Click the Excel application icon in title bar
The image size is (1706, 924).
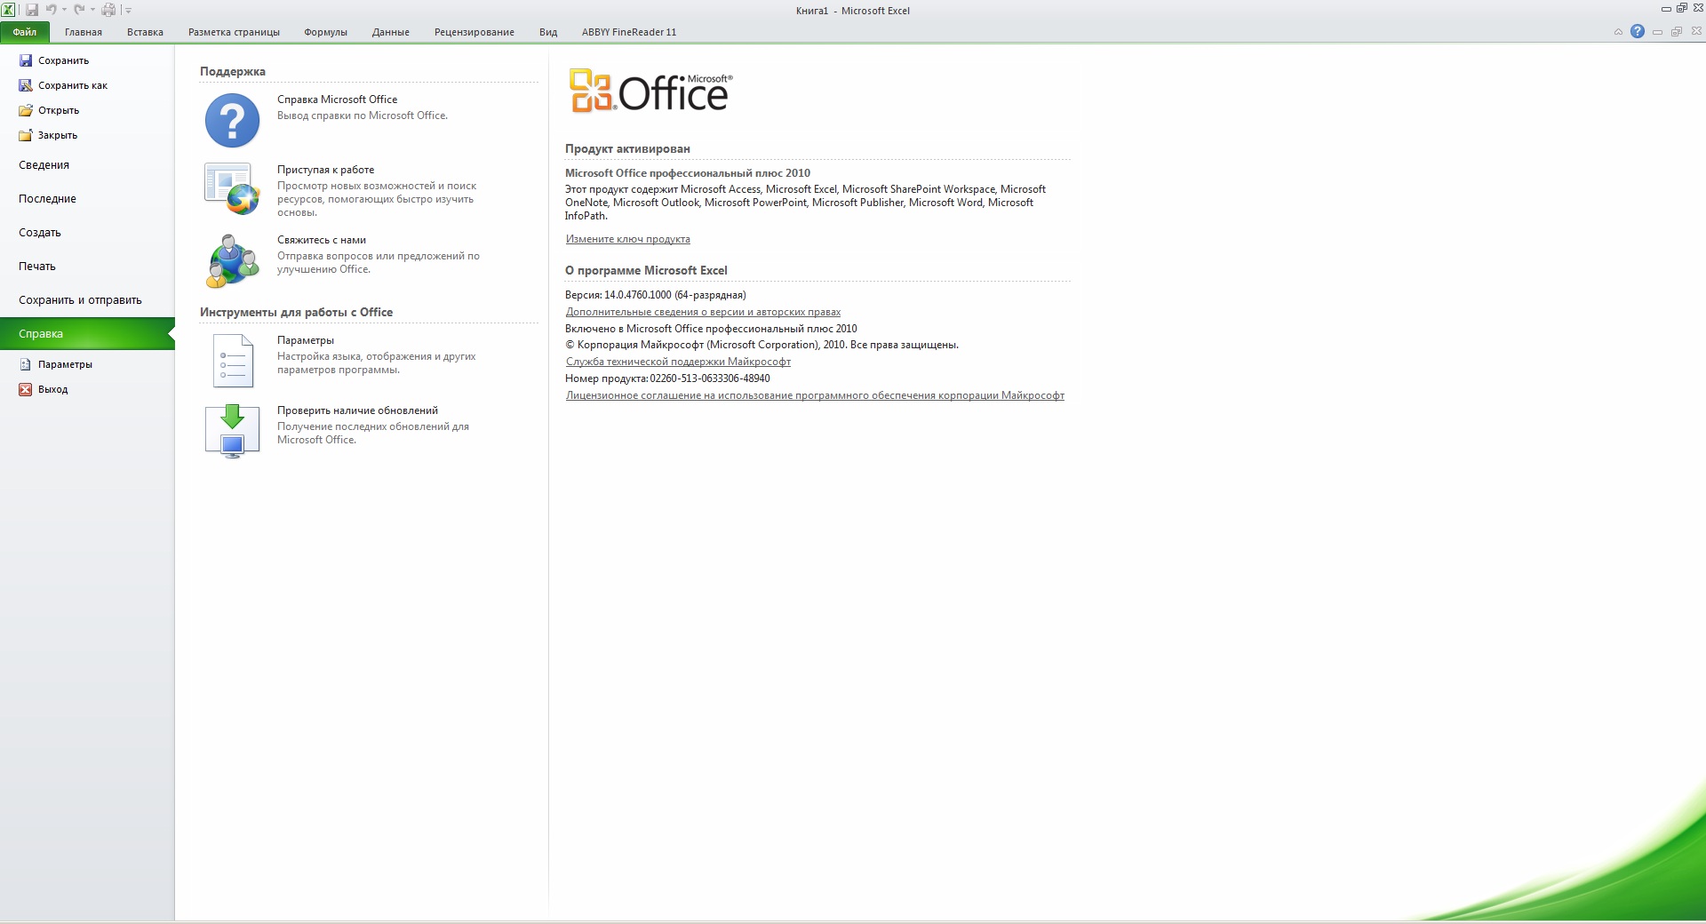(8, 10)
